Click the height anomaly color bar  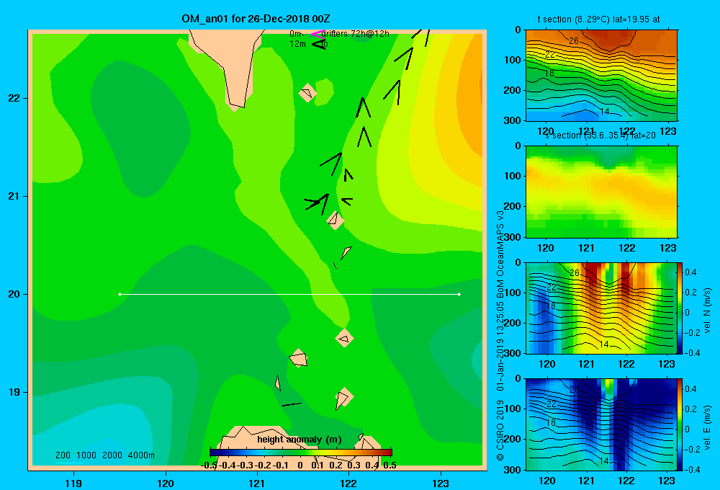[x=301, y=453]
